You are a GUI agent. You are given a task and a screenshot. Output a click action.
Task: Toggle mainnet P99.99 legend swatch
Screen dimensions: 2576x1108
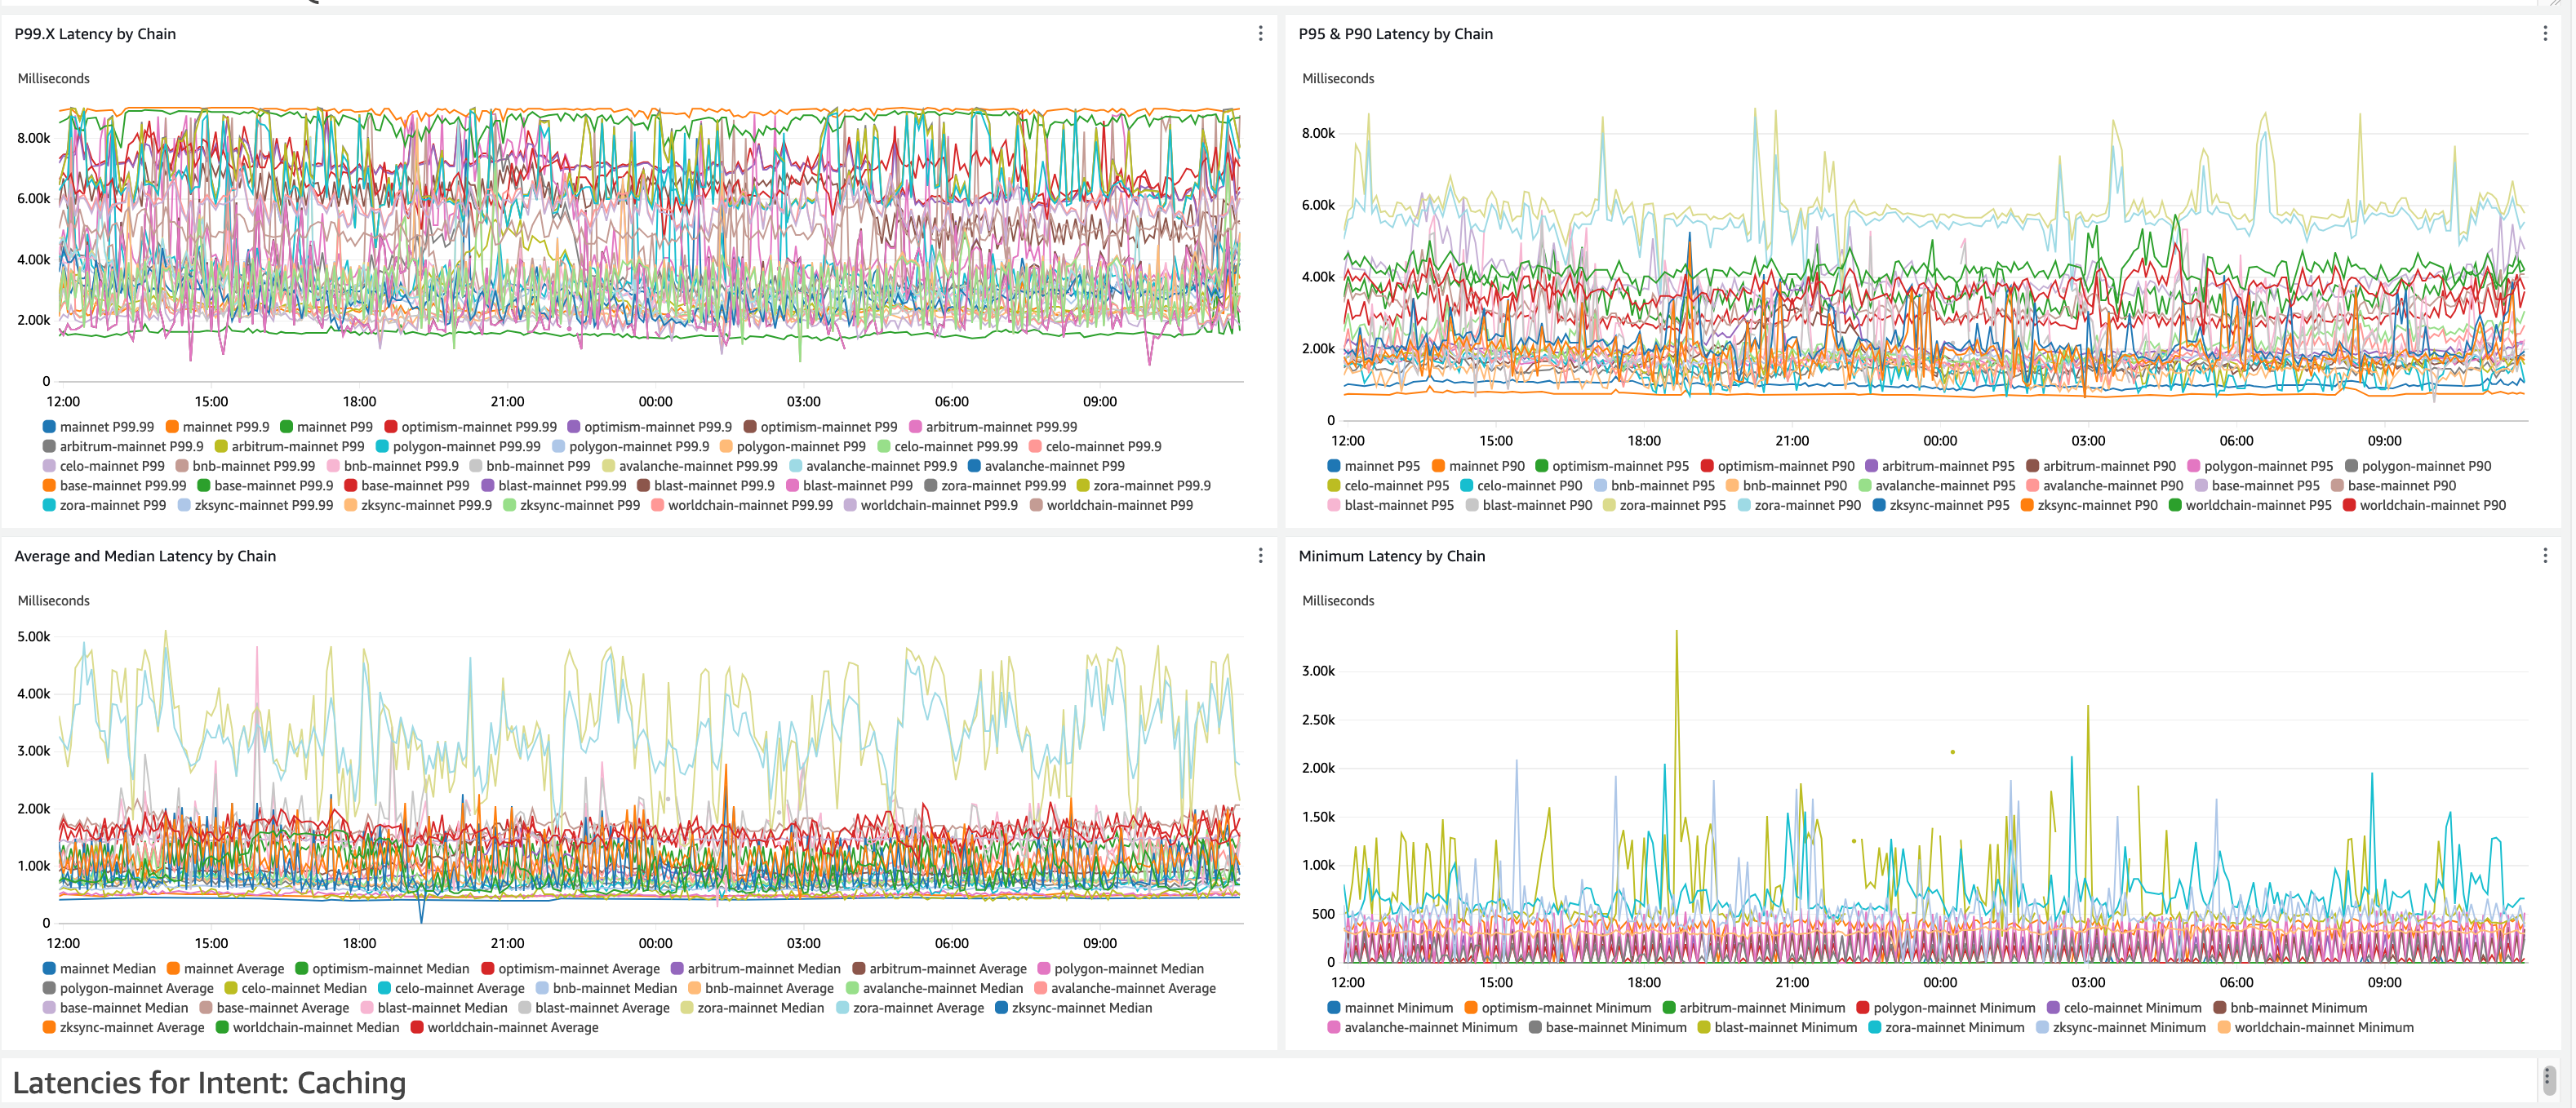49,427
